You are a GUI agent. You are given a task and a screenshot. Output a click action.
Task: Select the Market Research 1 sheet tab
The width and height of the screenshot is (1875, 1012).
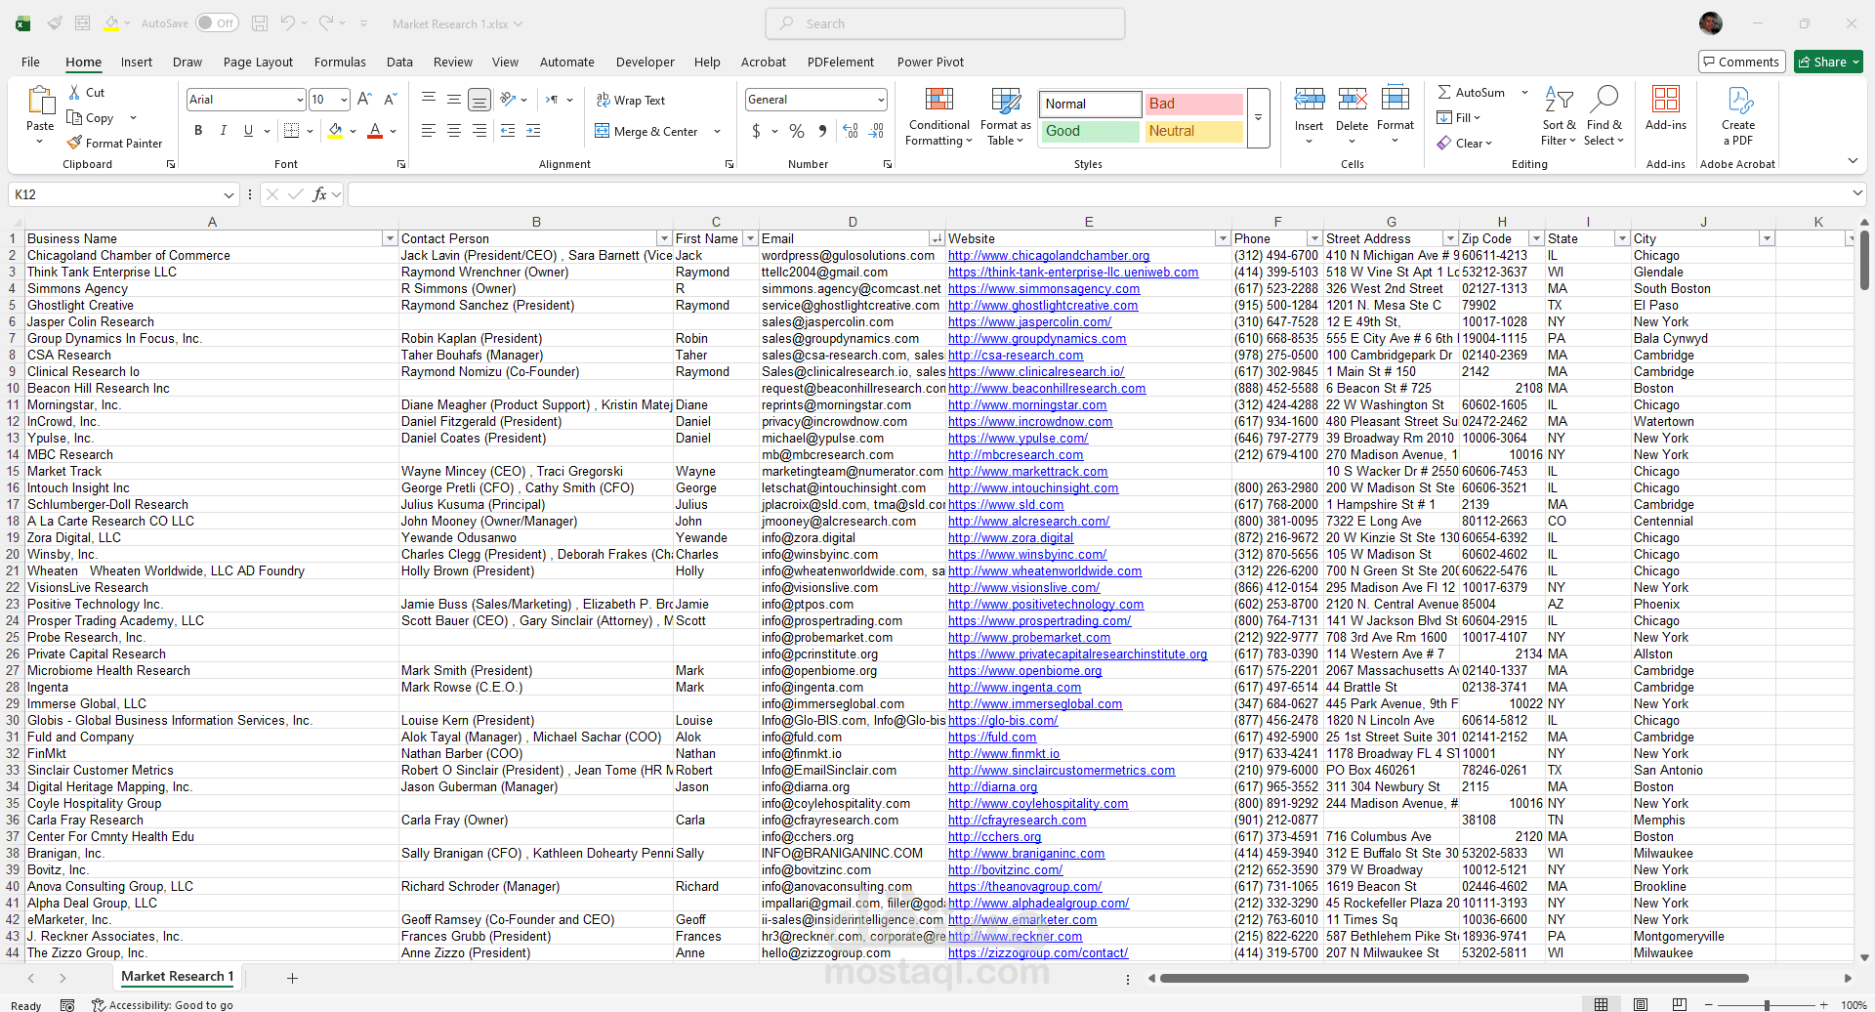click(x=177, y=976)
